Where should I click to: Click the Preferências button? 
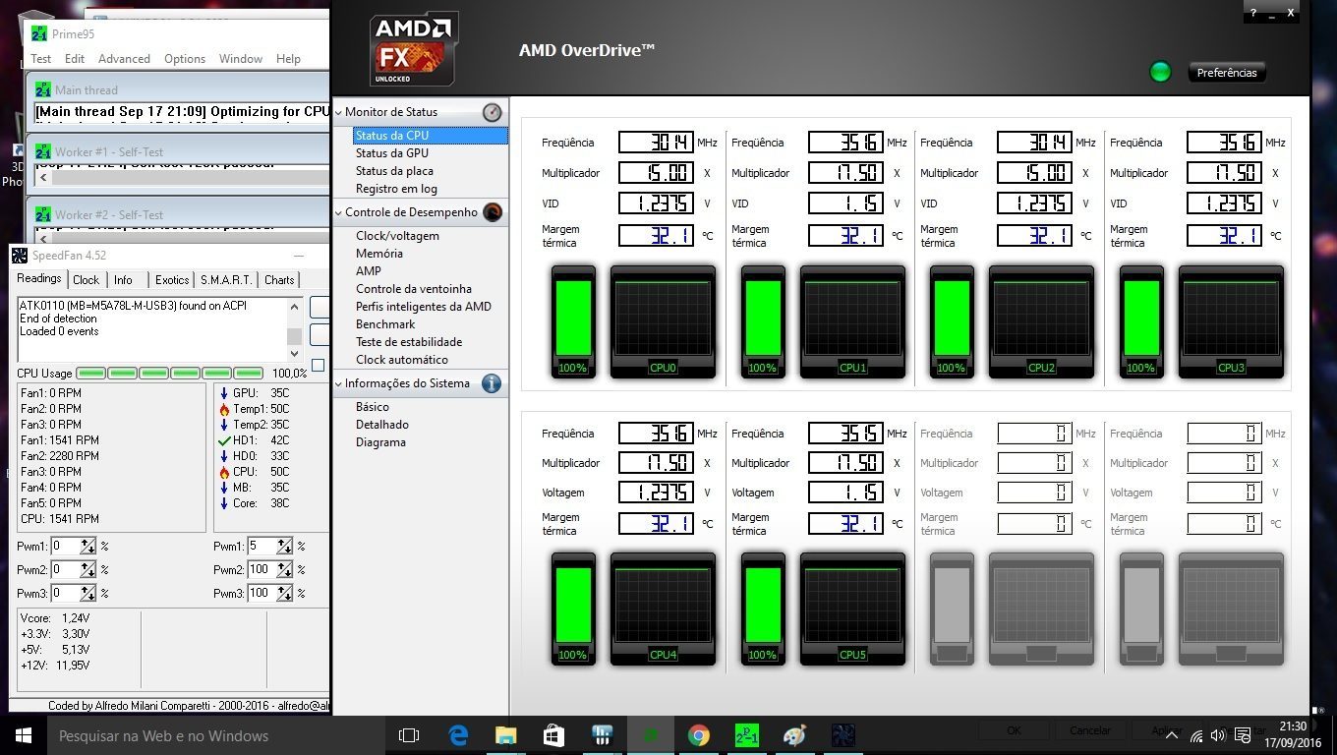coord(1227,73)
